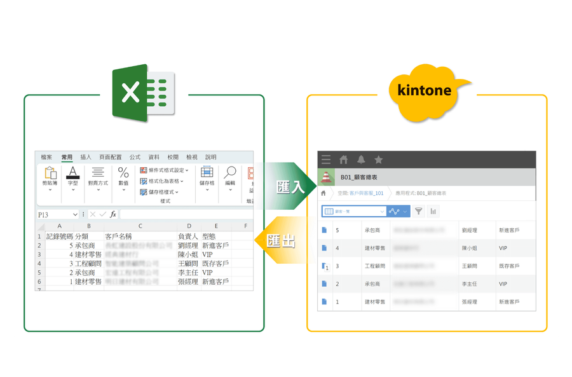Click the breadcrumb home icon in kintone
Screen dimensions: 572x377
click(x=323, y=193)
